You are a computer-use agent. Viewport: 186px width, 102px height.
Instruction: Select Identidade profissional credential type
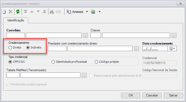(x=69, y=62)
